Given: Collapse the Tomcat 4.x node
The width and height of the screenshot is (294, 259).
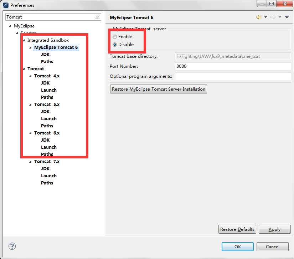Looking at the screenshot, I should coord(30,76).
